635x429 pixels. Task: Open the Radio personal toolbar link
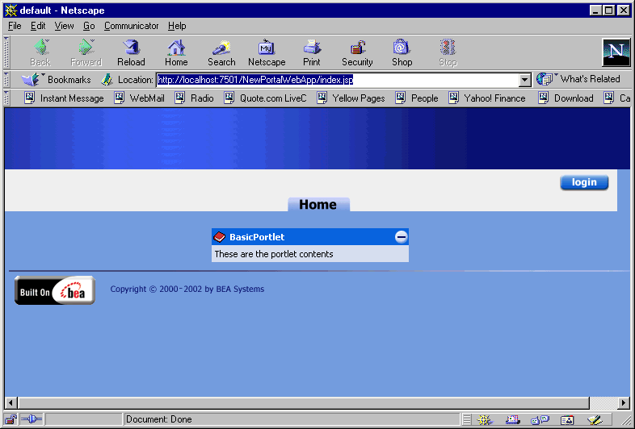194,98
